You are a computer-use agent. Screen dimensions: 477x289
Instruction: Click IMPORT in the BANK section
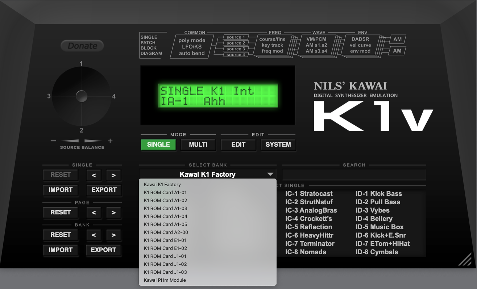pos(61,250)
